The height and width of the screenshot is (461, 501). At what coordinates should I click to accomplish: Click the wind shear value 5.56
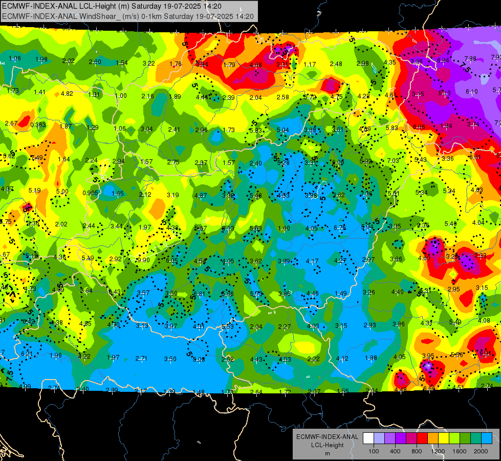[457, 355]
